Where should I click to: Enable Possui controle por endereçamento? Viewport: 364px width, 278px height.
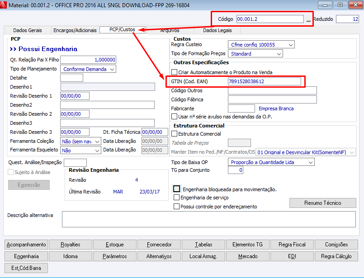click(177, 206)
